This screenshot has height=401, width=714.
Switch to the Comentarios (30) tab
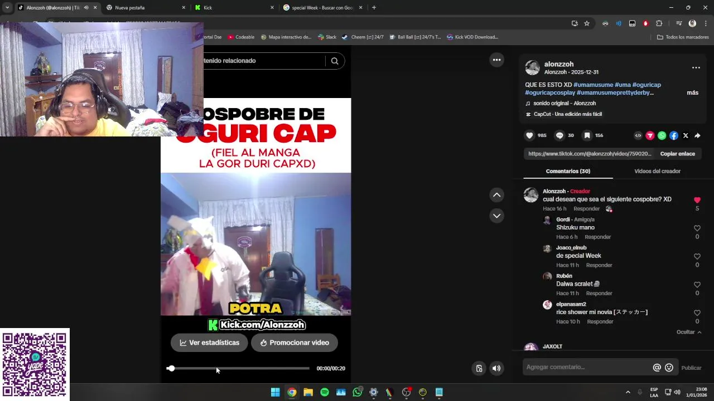(568, 171)
